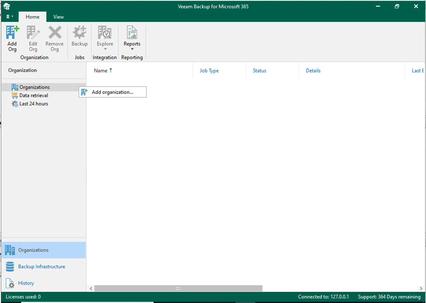Click the Organizations tree building icon
This screenshot has height=303, width=426.
pos(14,87)
